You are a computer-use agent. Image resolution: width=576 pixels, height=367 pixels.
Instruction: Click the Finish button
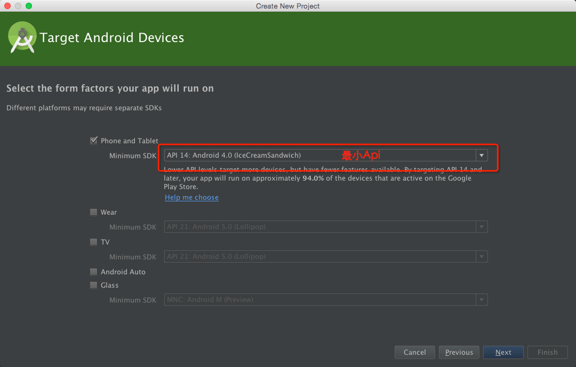click(x=548, y=352)
